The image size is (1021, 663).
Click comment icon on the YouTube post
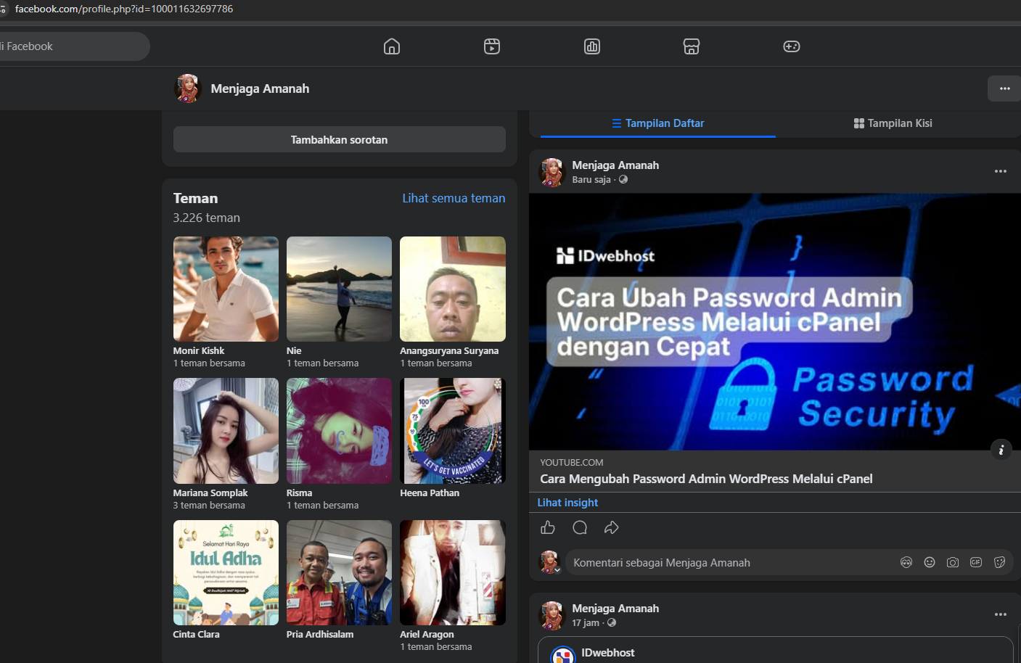point(580,527)
